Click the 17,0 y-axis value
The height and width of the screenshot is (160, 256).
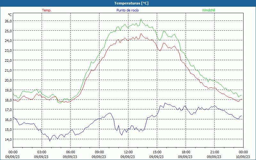click(x=8, y=110)
